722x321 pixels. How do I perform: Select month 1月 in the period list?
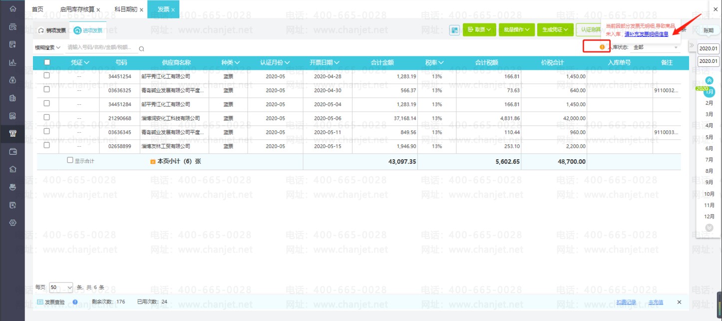click(x=710, y=91)
